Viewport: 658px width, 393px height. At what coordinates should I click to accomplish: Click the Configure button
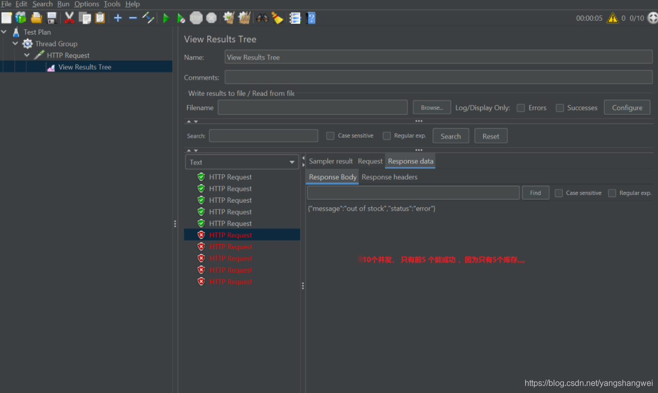point(627,108)
